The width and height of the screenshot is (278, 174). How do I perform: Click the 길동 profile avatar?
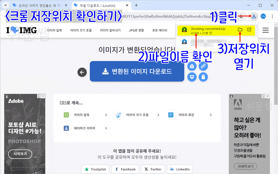pyautogui.click(x=263, y=16)
